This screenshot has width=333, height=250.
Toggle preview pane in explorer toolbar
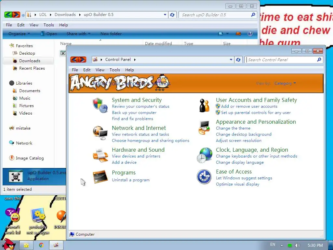(x=238, y=34)
